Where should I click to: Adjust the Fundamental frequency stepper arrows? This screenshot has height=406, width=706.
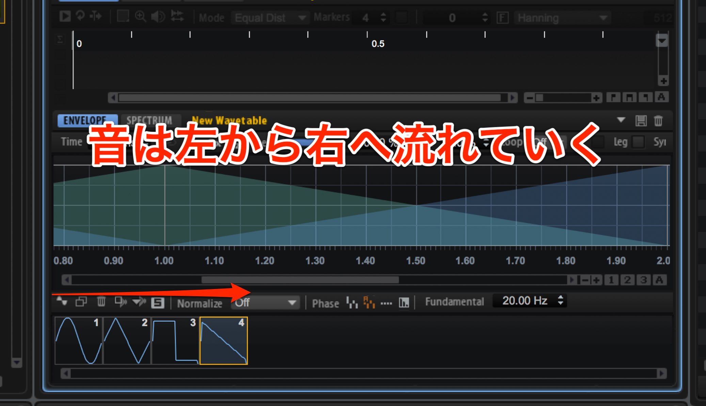pyautogui.click(x=560, y=301)
